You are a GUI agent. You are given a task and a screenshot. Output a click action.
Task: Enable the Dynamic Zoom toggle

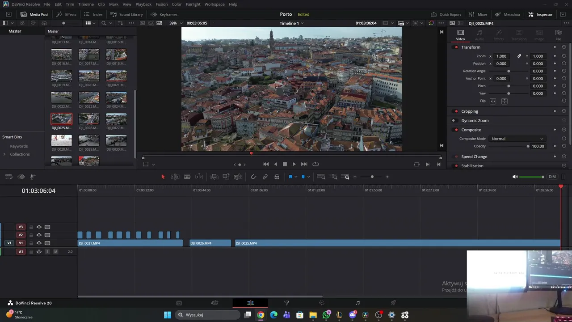point(454,120)
